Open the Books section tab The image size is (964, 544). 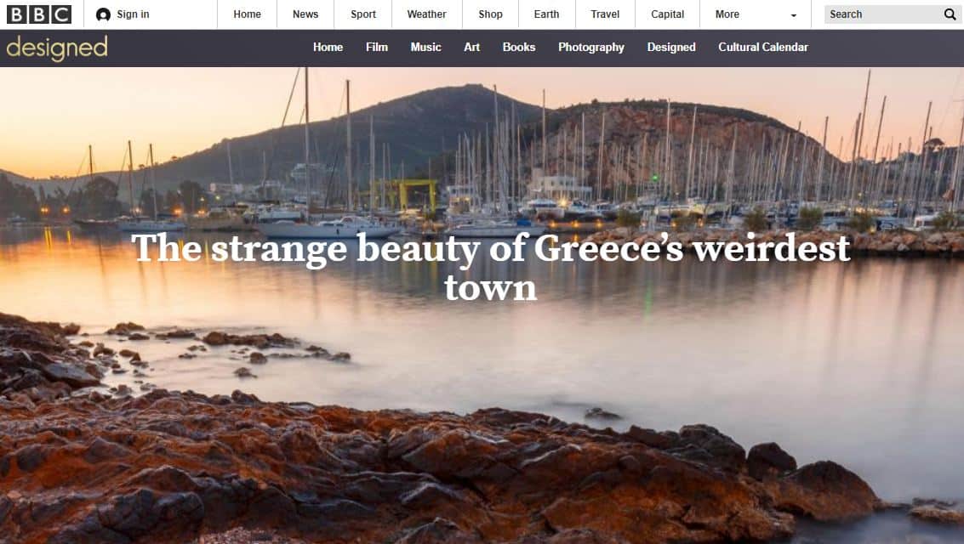pyautogui.click(x=519, y=48)
